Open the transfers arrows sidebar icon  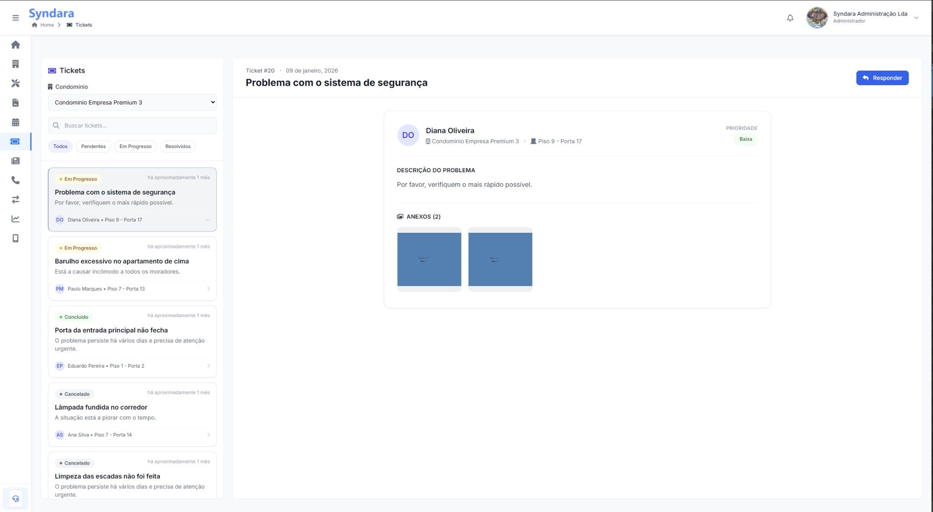tap(15, 200)
